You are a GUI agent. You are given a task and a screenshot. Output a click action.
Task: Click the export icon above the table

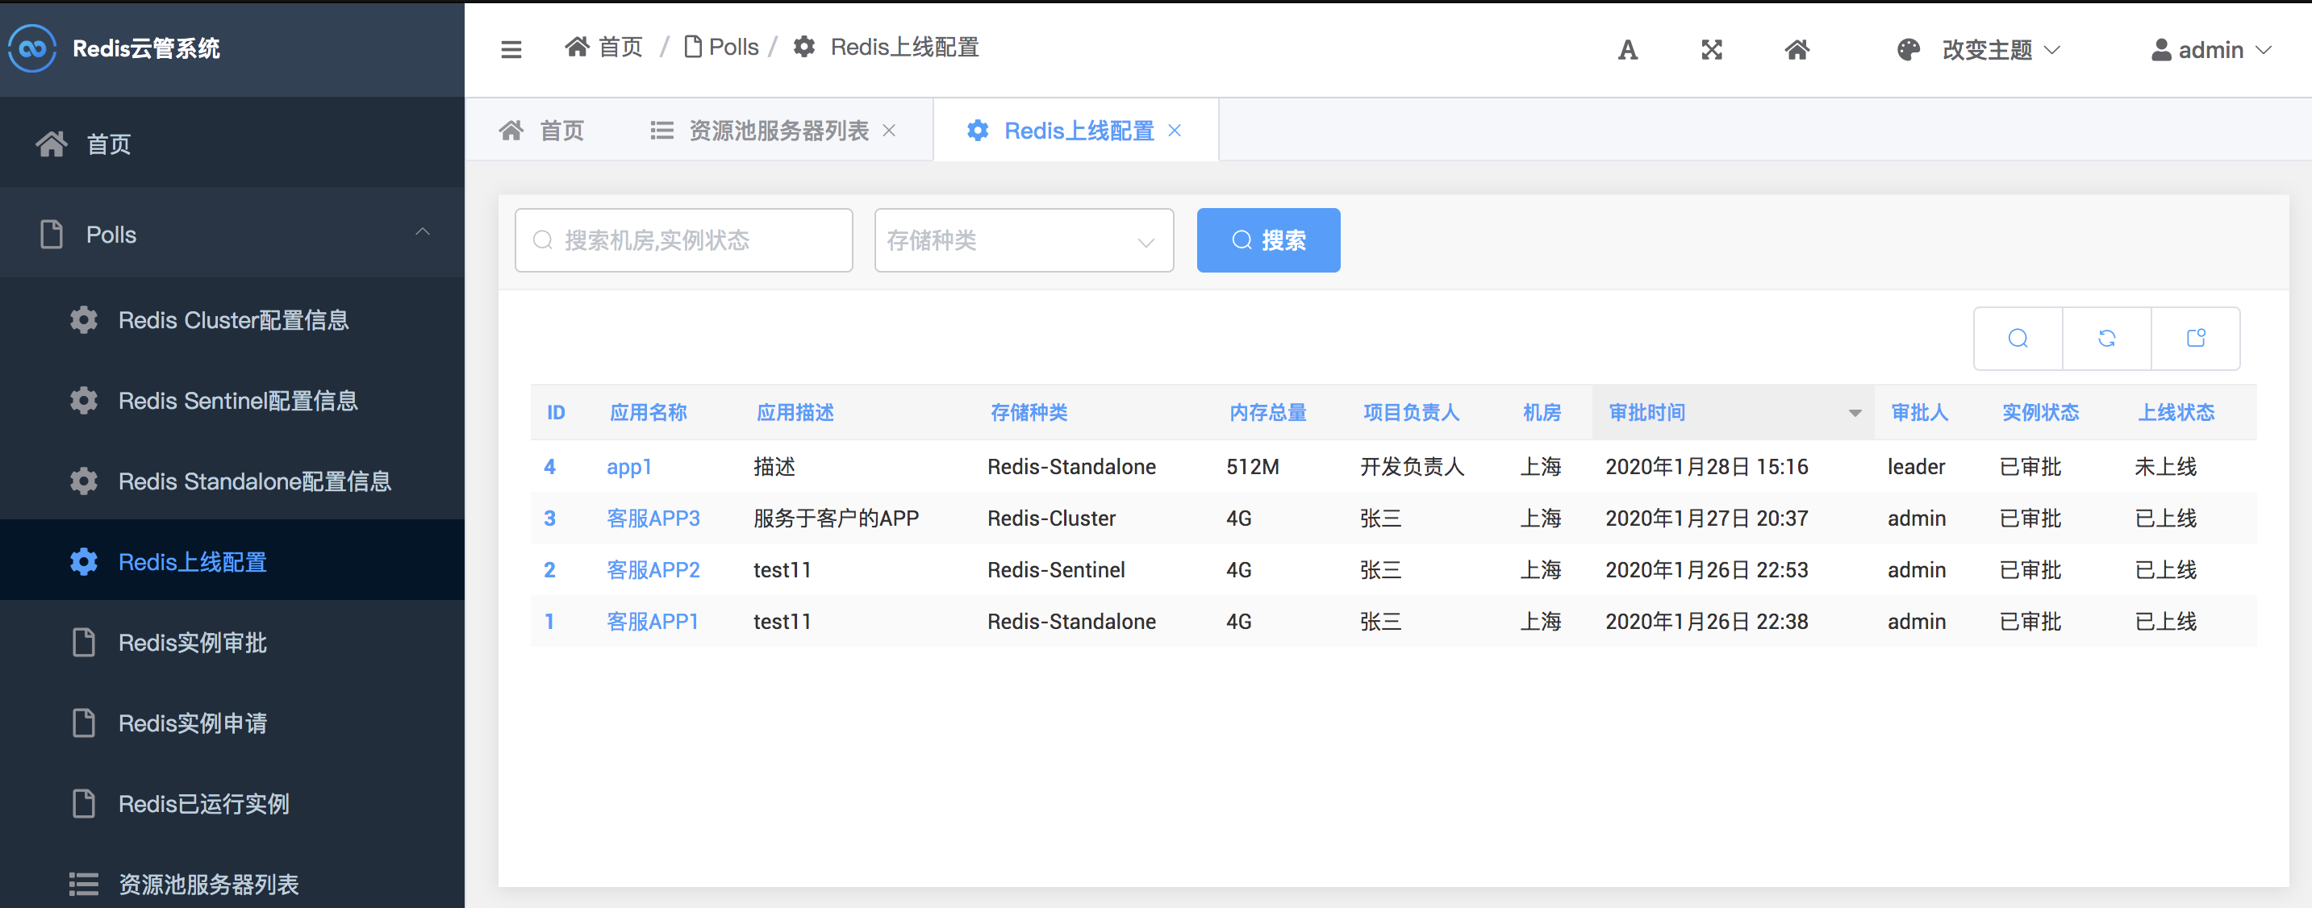coord(2194,338)
